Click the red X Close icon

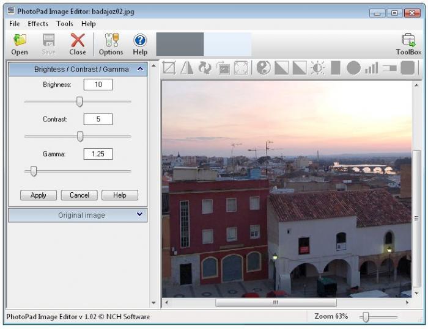(x=78, y=40)
